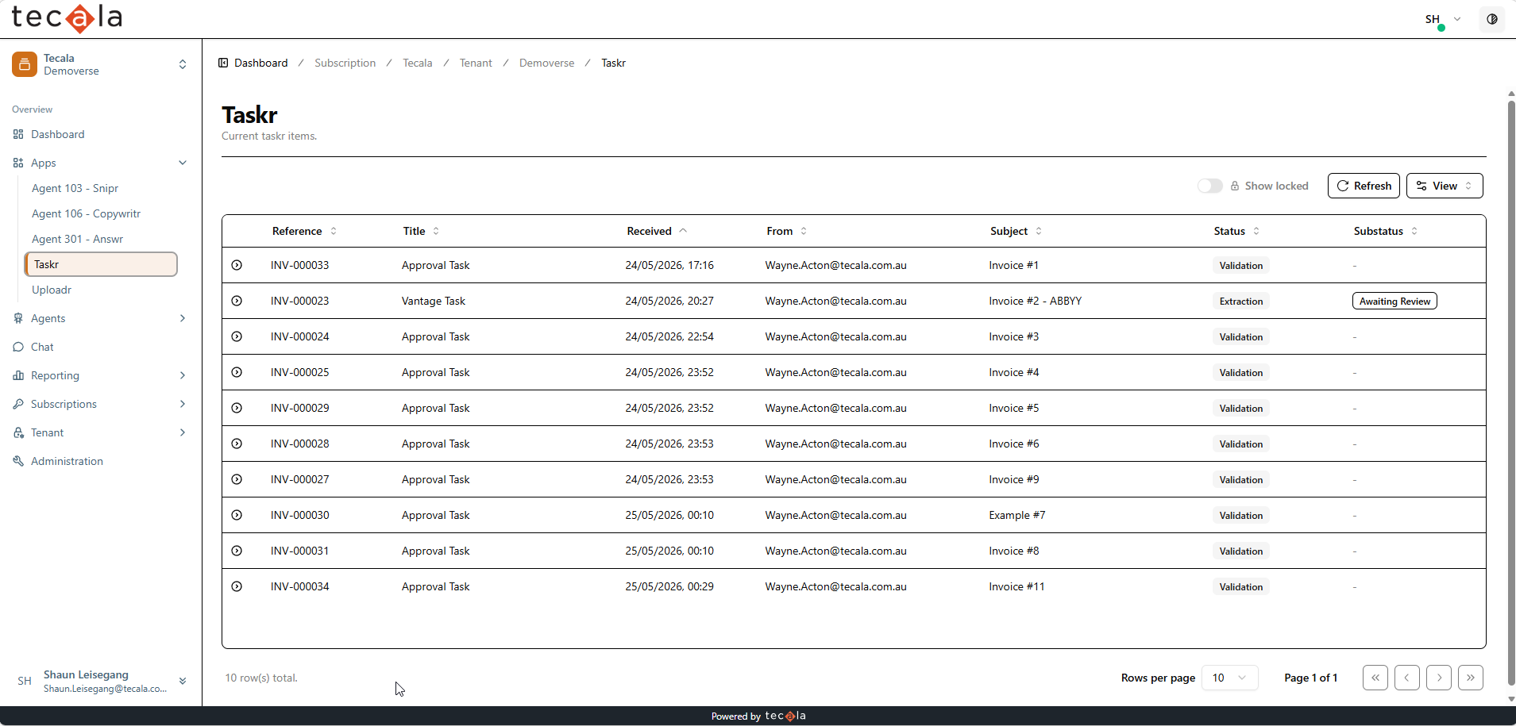The width and height of the screenshot is (1516, 726).
Task: Go to next page of results
Action: point(1439,678)
